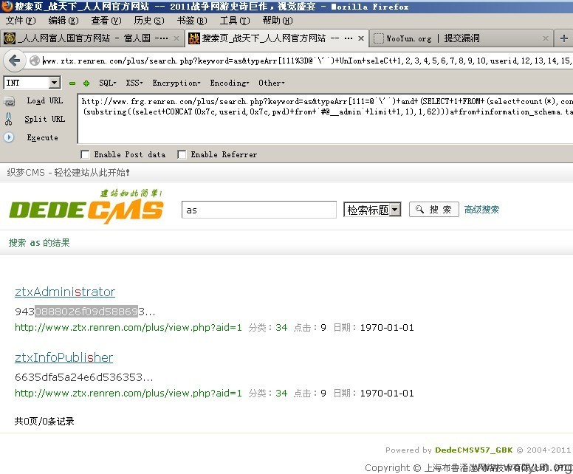The width and height of the screenshot is (573, 474).
Task: Click the Firefox icon in title bar
Action: (7, 6)
